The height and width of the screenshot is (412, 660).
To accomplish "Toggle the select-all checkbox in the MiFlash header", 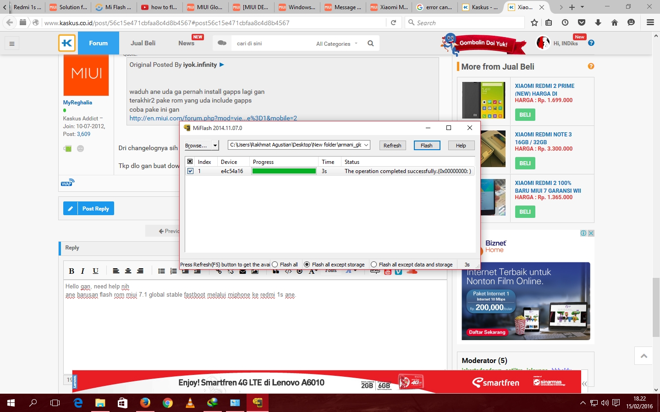I will click(190, 162).
